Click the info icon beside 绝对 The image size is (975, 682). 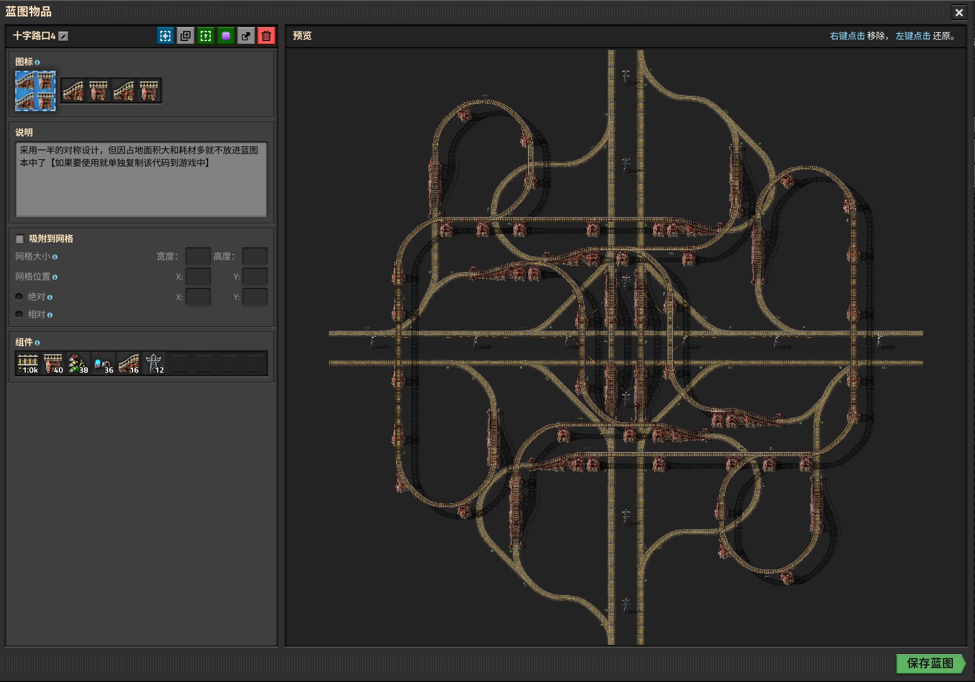click(x=50, y=297)
